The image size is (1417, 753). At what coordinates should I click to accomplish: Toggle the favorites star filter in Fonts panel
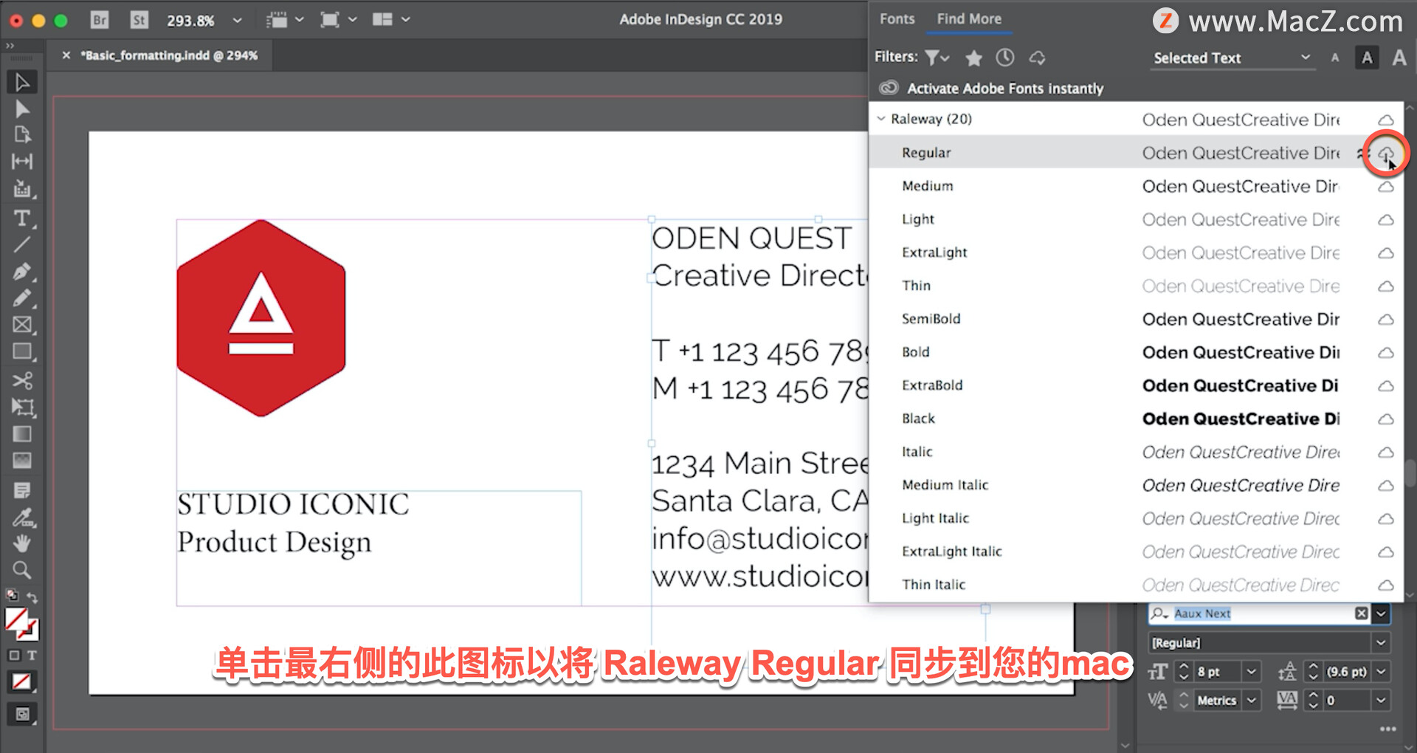point(973,57)
